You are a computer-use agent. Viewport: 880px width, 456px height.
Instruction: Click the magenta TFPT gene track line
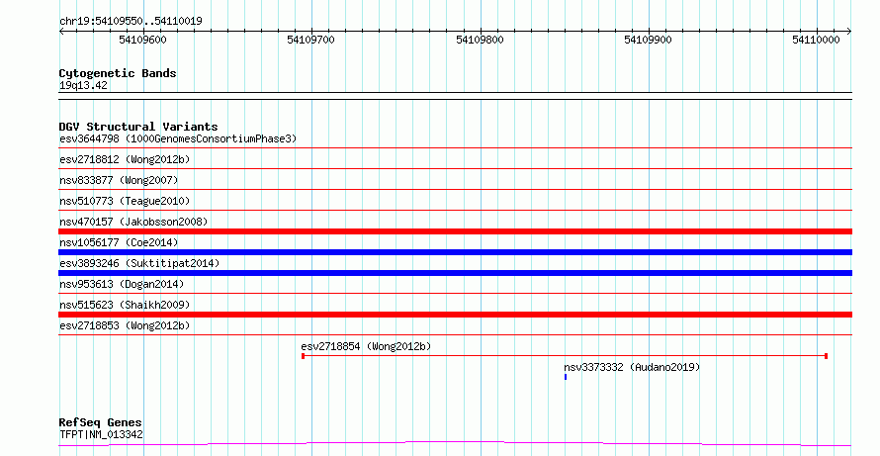(x=455, y=444)
